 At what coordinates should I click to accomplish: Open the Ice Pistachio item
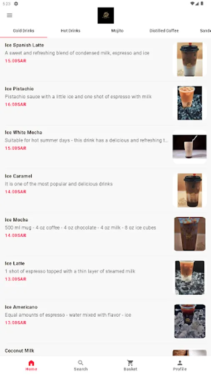point(105,103)
